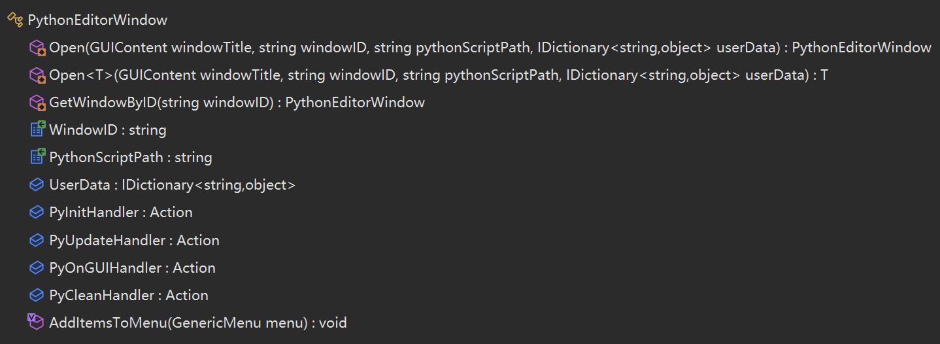Select the PyOnGUIHandler : Action member
This screenshot has width=940, height=344.
(x=133, y=267)
